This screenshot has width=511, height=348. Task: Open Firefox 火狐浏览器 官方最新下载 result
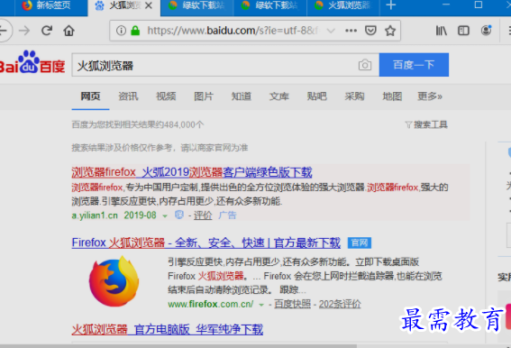coord(206,243)
